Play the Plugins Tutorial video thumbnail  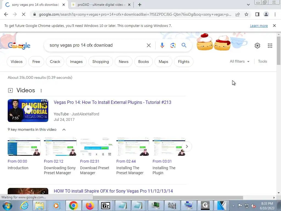click(28, 110)
